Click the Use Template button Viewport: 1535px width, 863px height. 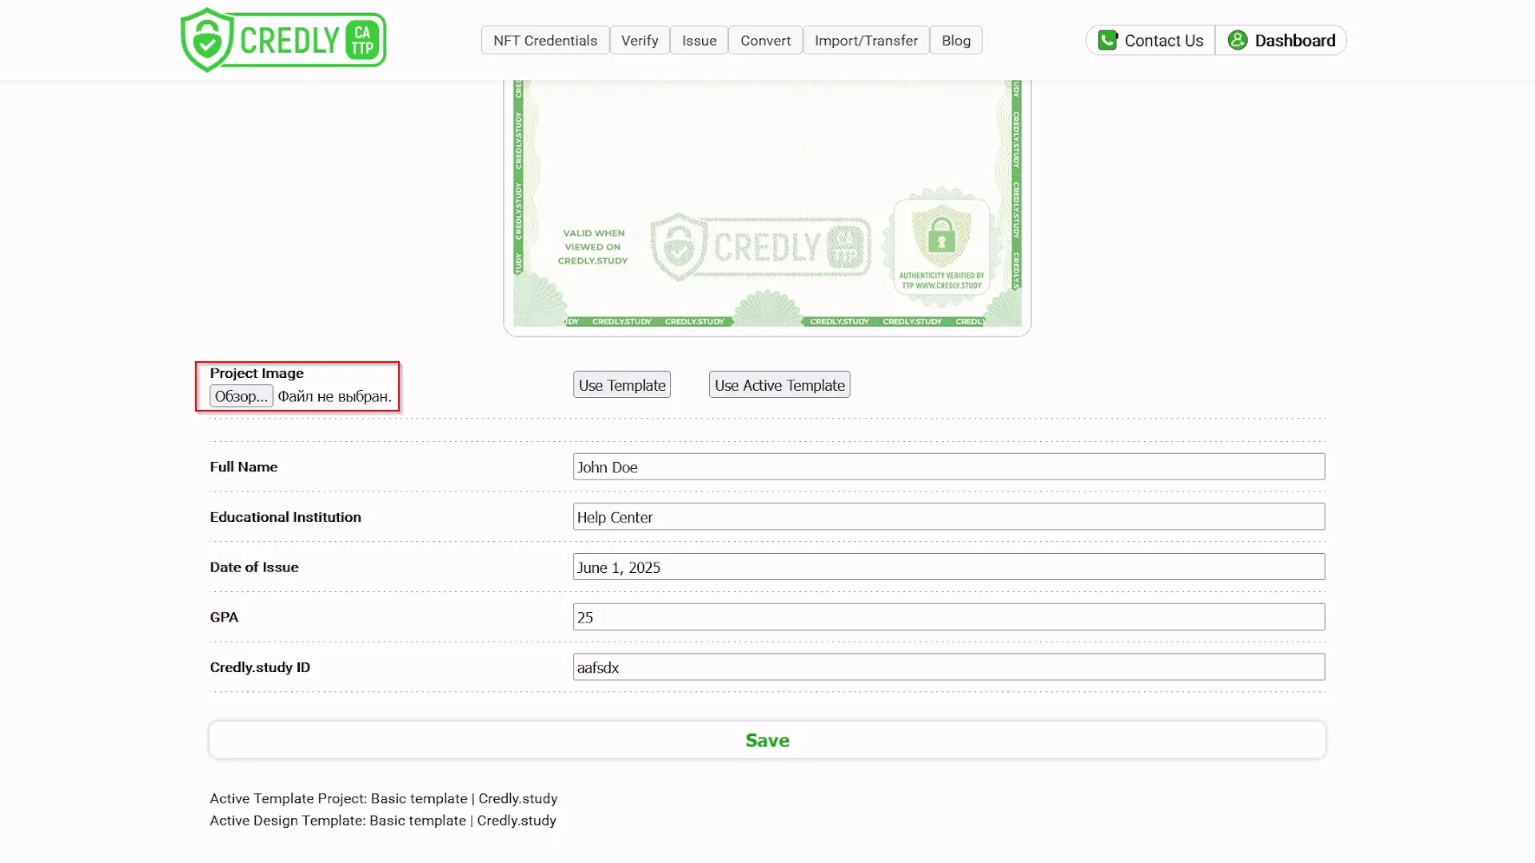tap(622, 385)
